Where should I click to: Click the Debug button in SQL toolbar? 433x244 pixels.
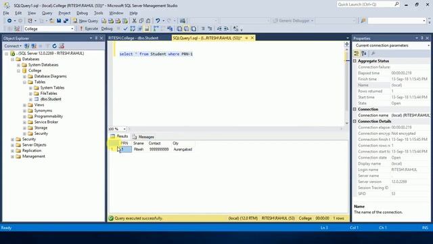point(107,28)
